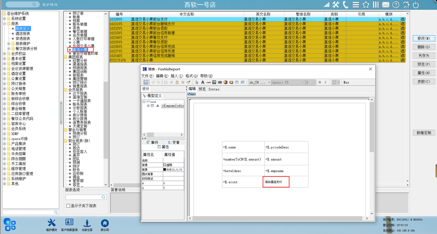
Task: Open the 编辑(E) menu
Action: [162, 76]
